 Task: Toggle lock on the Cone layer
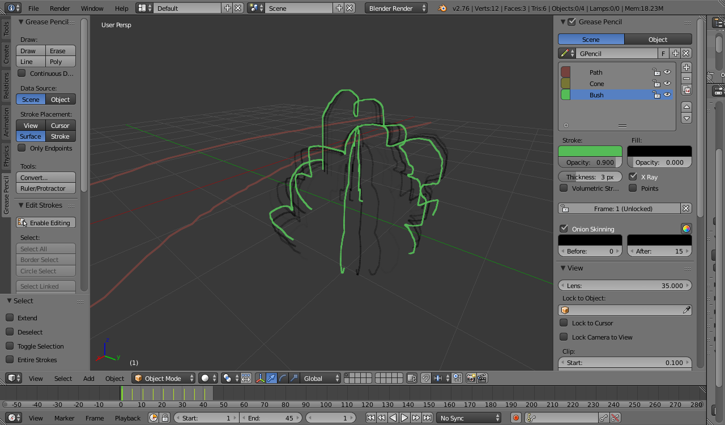coord(656,83)
